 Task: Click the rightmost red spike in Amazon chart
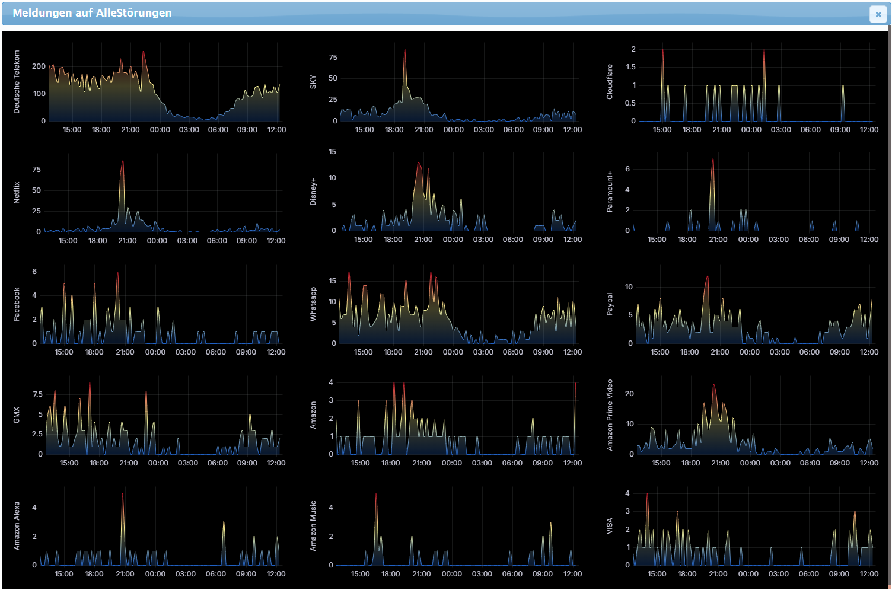click(x=575, y=385)
